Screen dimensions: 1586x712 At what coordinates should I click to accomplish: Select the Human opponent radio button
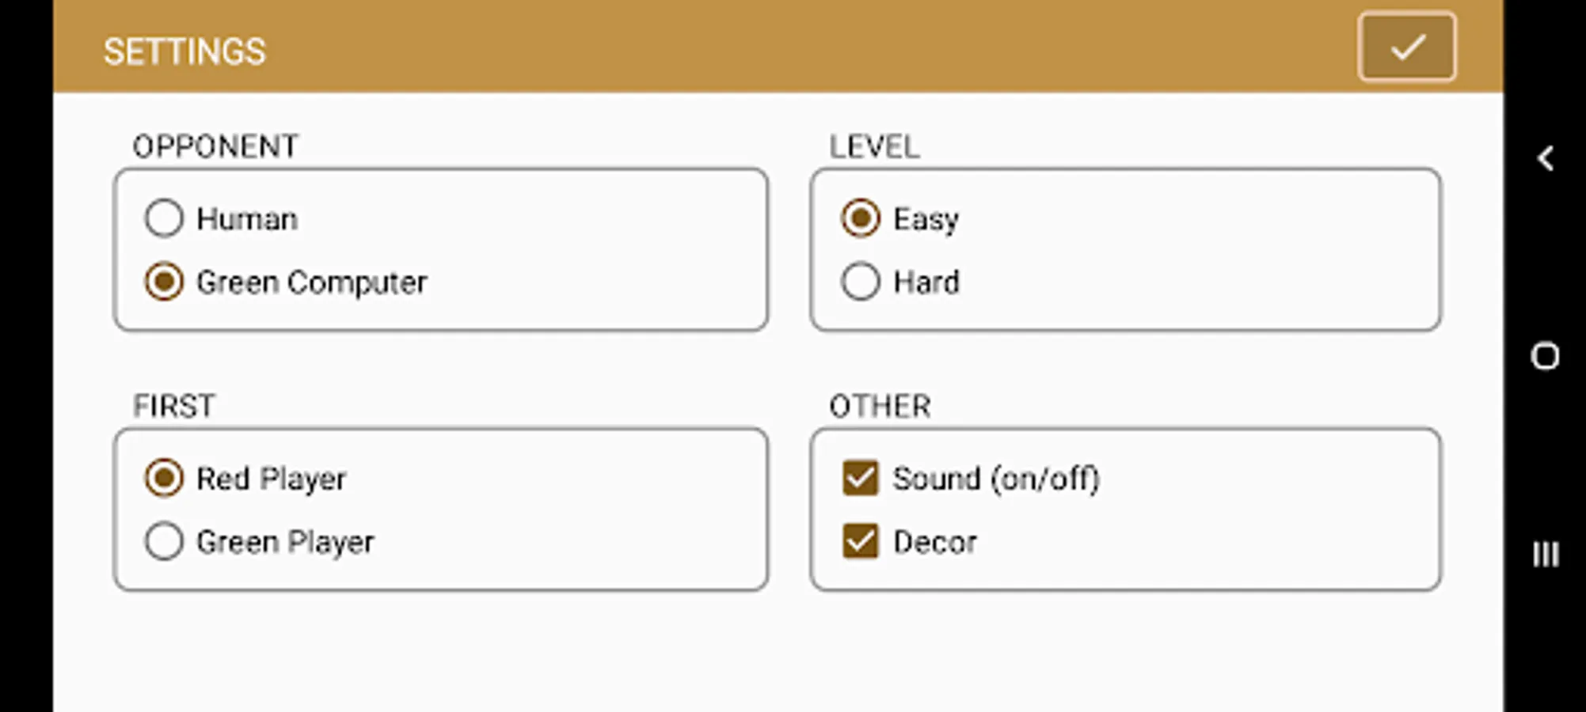[x=164, y=218]
